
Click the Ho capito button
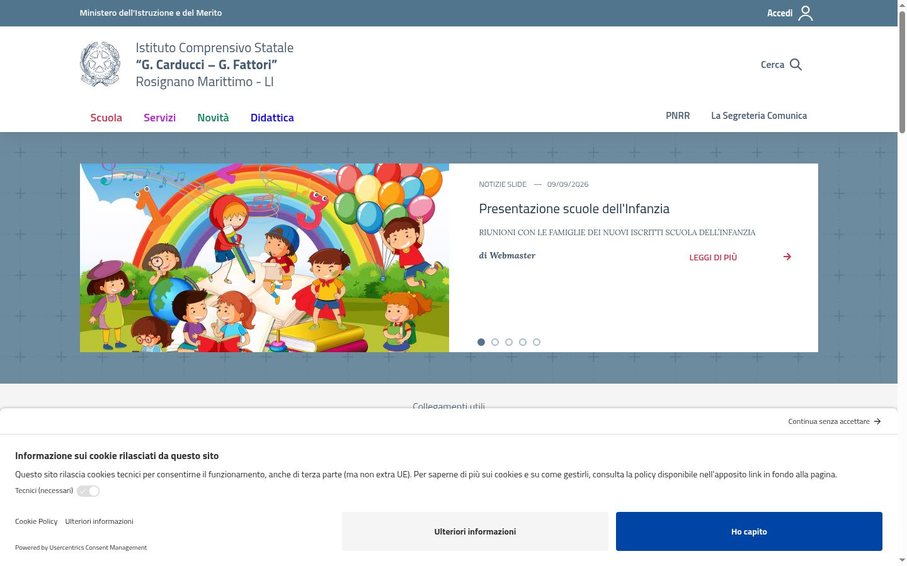pyautogui.click(x=749, y=531)
